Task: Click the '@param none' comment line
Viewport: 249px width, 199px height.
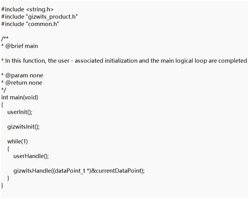Action: pos(22,75)
